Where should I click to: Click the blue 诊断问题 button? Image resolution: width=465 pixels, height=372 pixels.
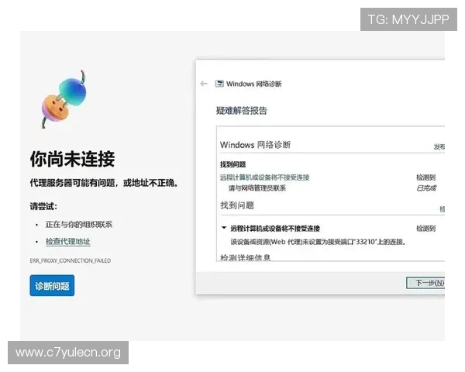(52, 285)
